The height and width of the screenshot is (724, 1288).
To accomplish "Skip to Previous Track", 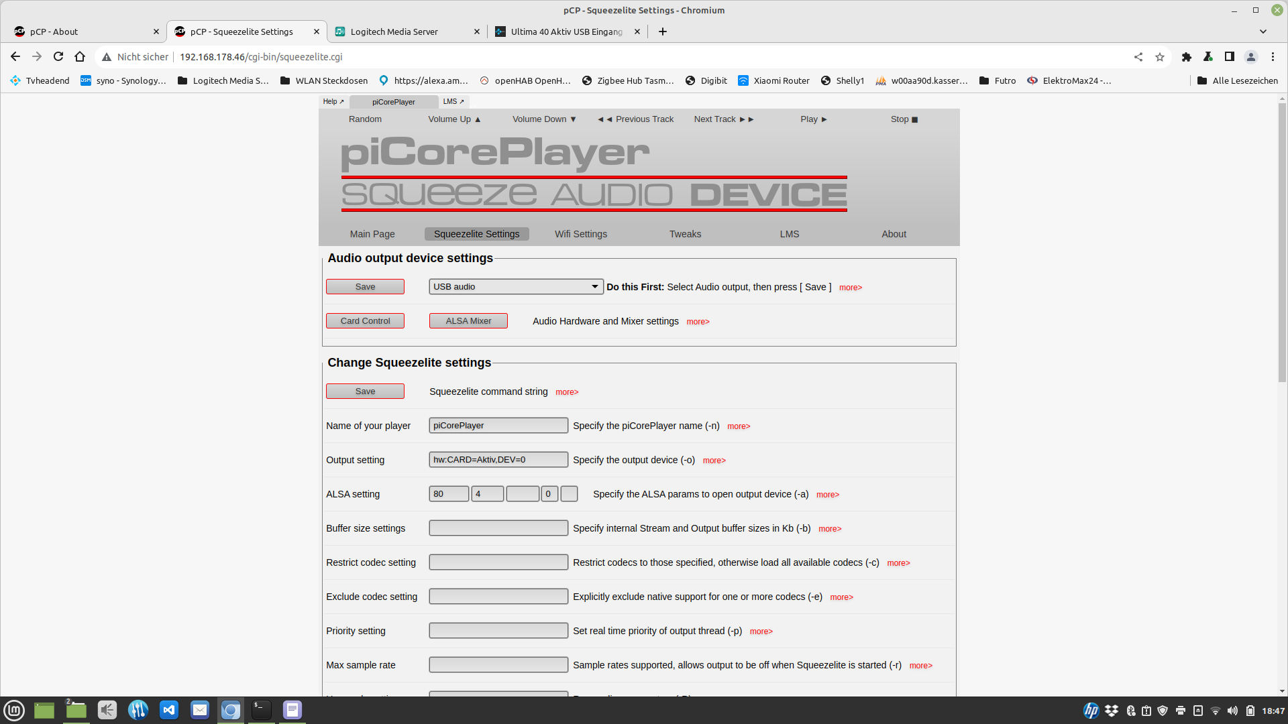I will click(x=635, y=119).
